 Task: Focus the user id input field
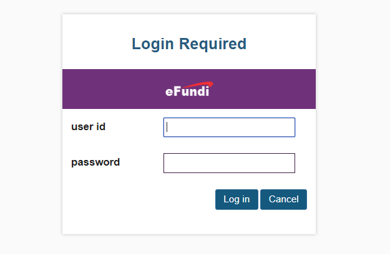point(229,127)
